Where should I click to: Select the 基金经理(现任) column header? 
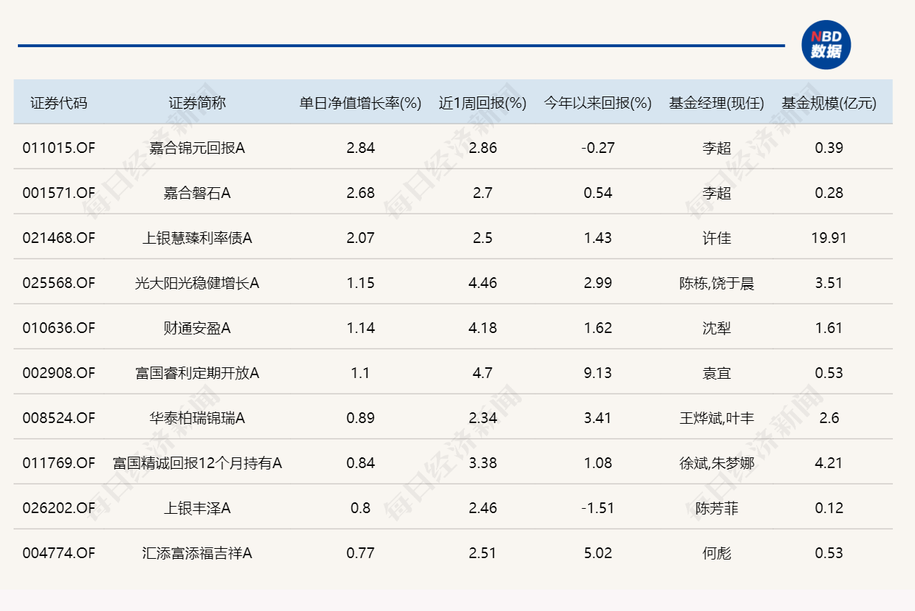(x=716, y=103)
